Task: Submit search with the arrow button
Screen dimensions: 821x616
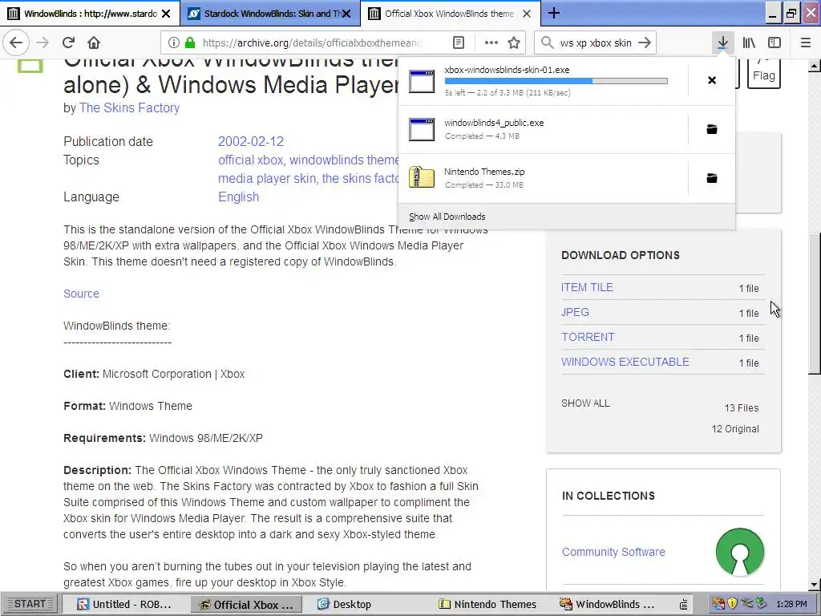Action: (x=645, y=43)
